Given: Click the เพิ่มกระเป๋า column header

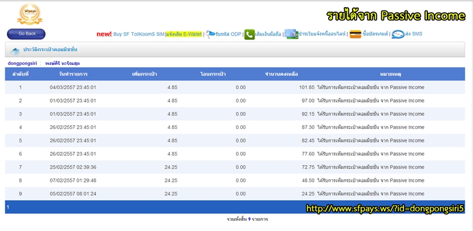Looking at the screenshot, I should pyautogui.click(x=144, y=74).
